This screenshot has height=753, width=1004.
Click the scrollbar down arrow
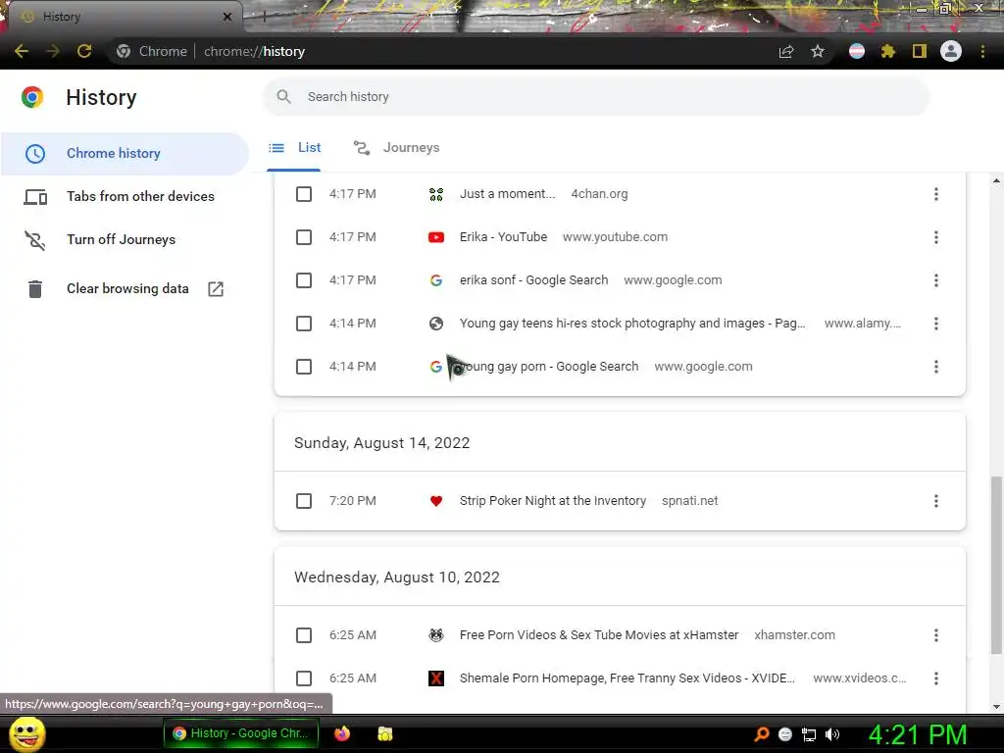pos(996,707)
